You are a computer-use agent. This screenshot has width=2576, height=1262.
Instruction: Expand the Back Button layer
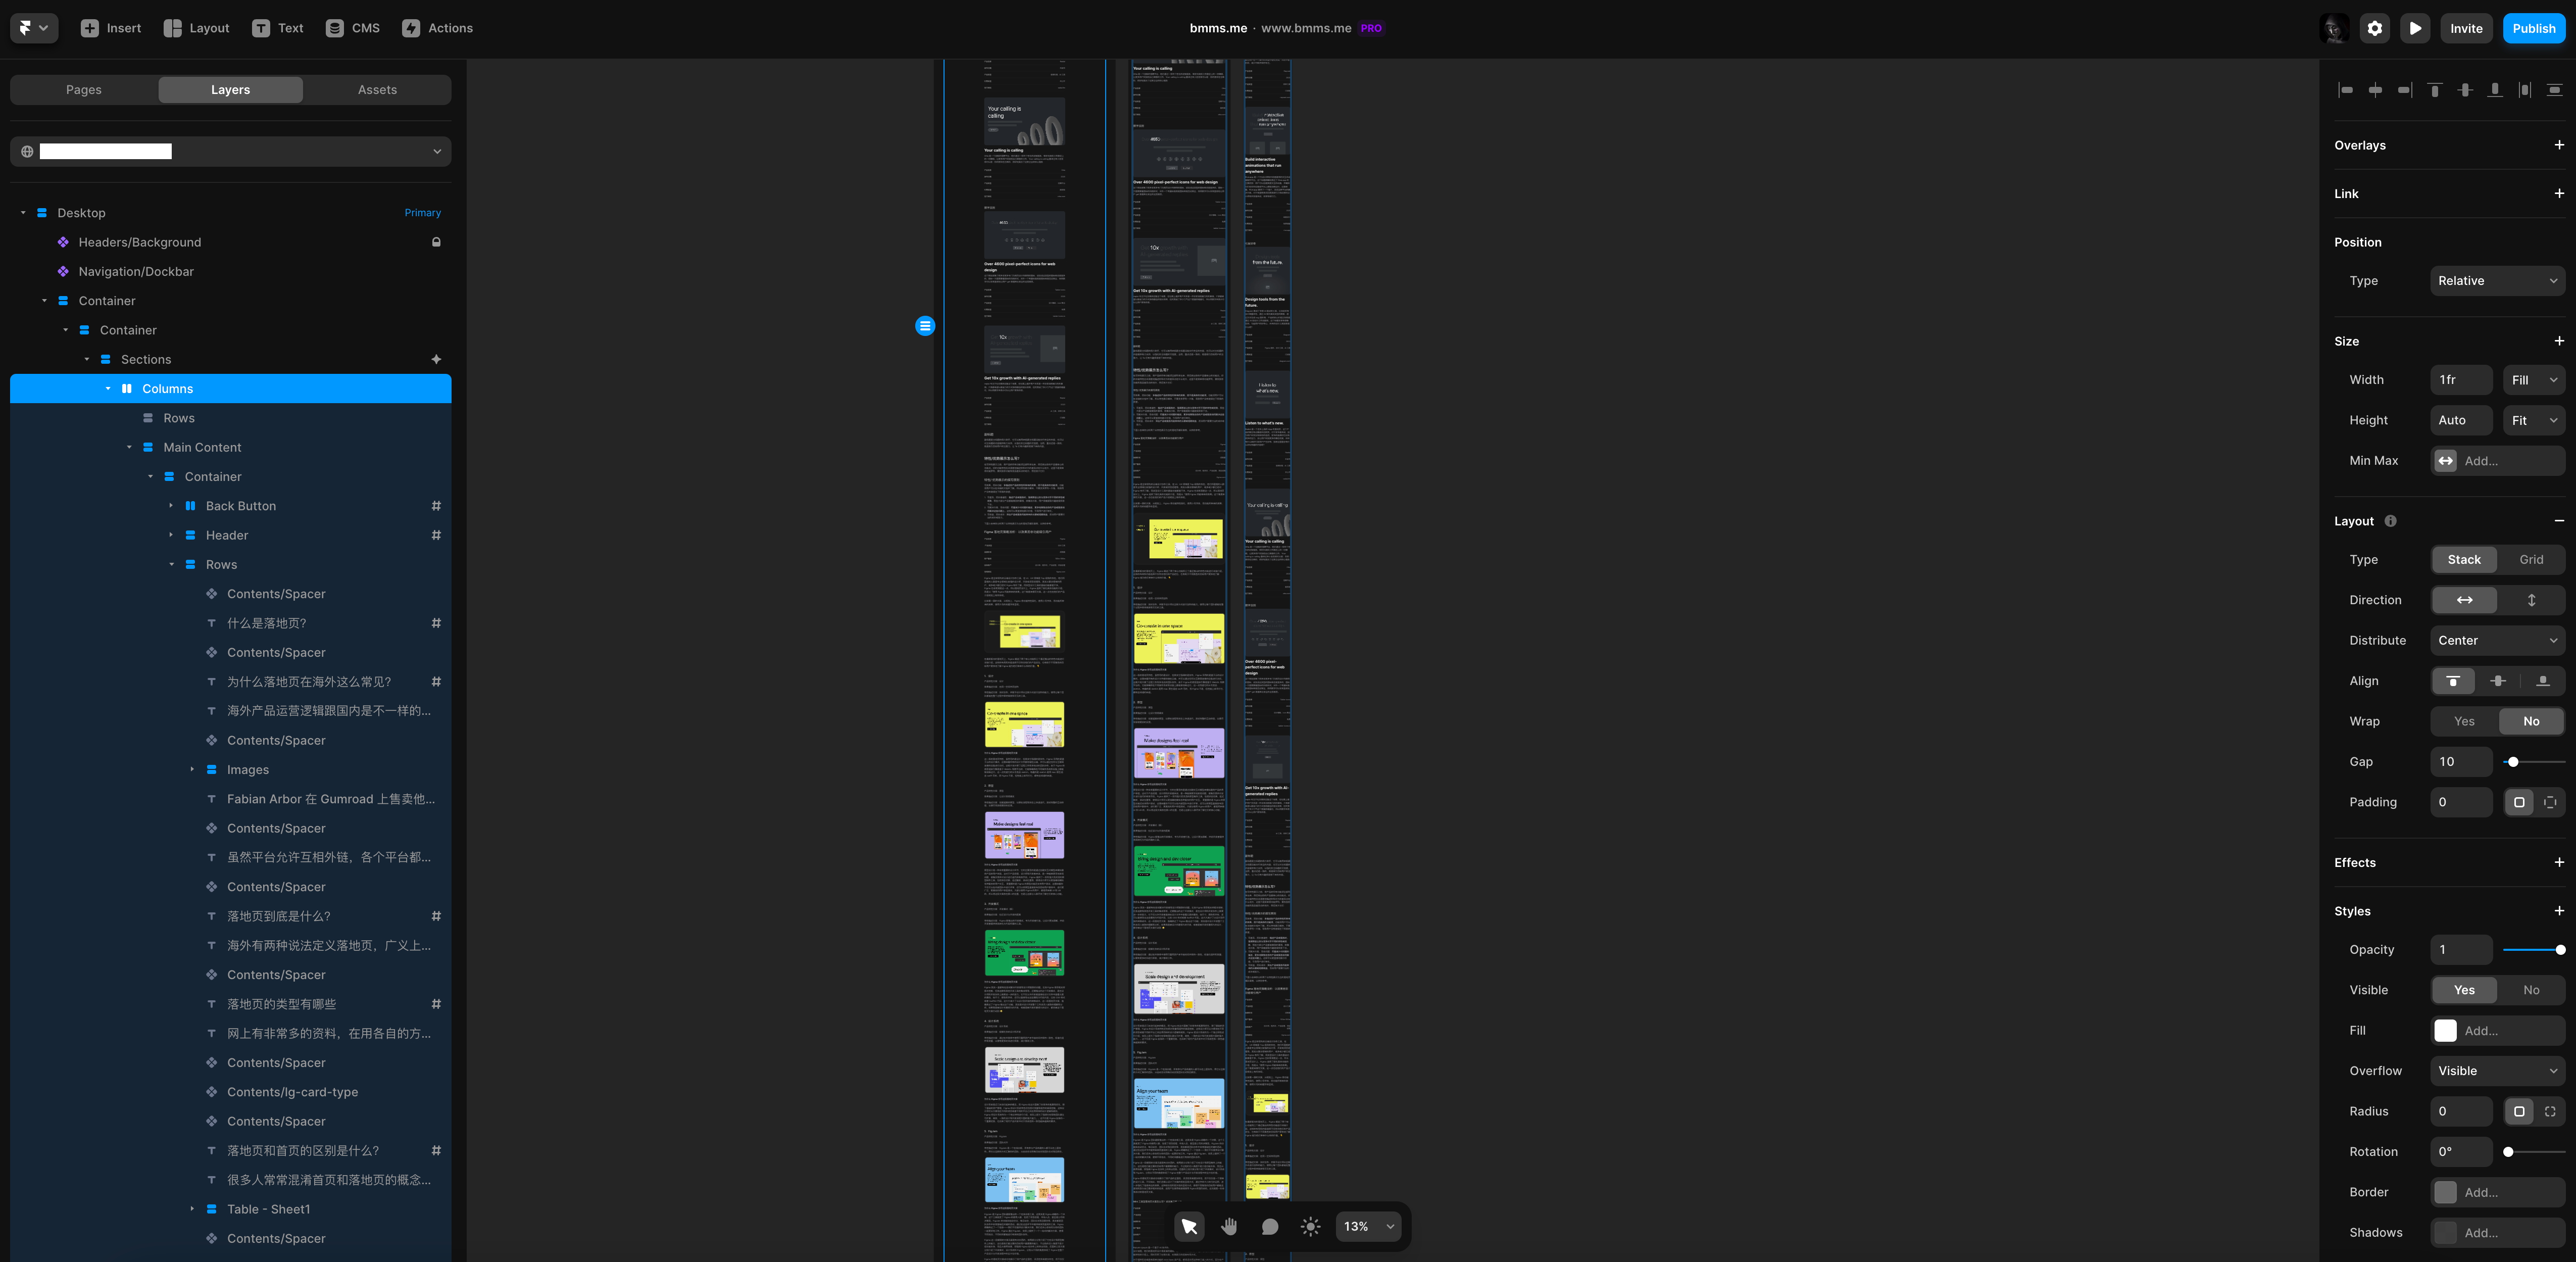coord(171,506)
